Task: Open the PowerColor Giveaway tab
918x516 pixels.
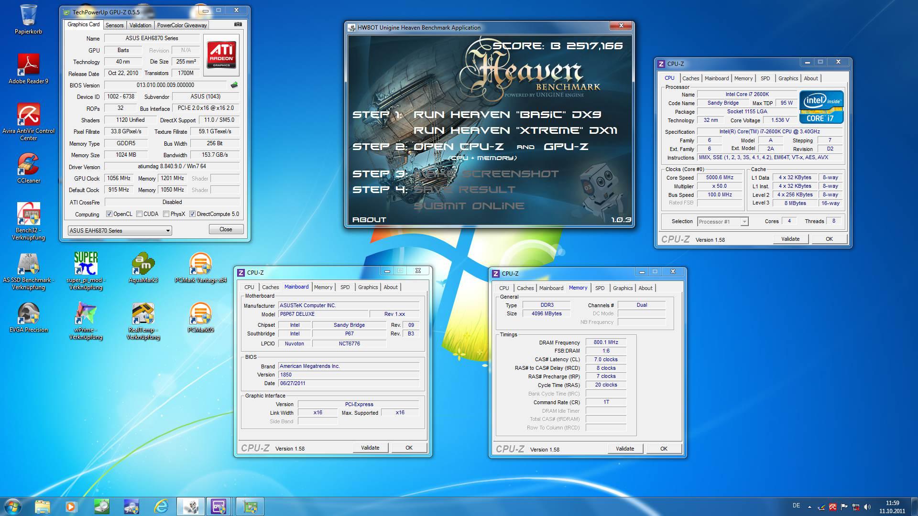Action: point(182,25)
